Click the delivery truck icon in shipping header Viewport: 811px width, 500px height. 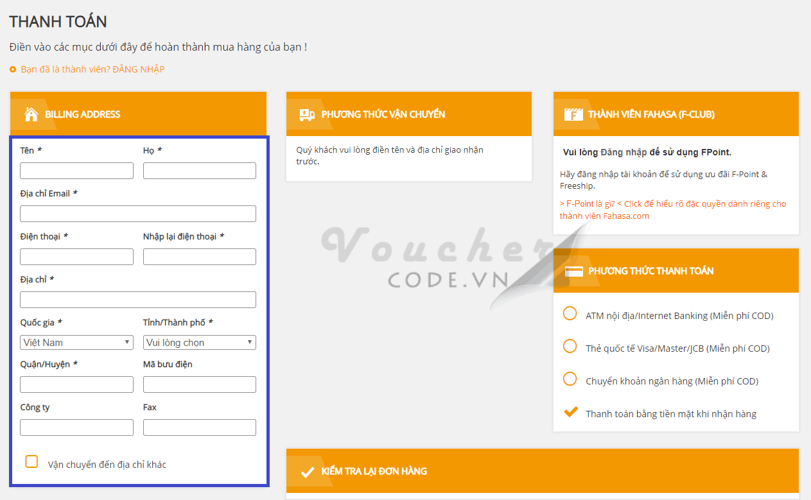pyautogui.click(x=307, y=114)
